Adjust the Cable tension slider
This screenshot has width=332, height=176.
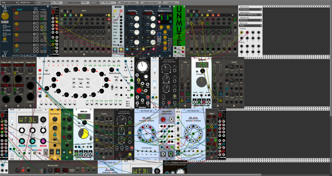pos(77,3)
